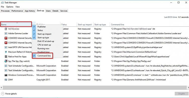Enable the CPU at start-up column

click(x=44, y=45)
